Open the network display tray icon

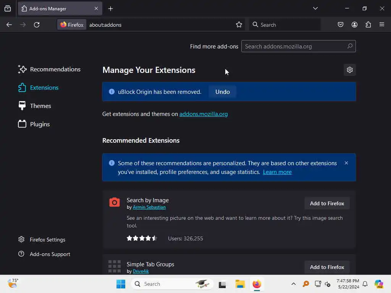(318, 284)
